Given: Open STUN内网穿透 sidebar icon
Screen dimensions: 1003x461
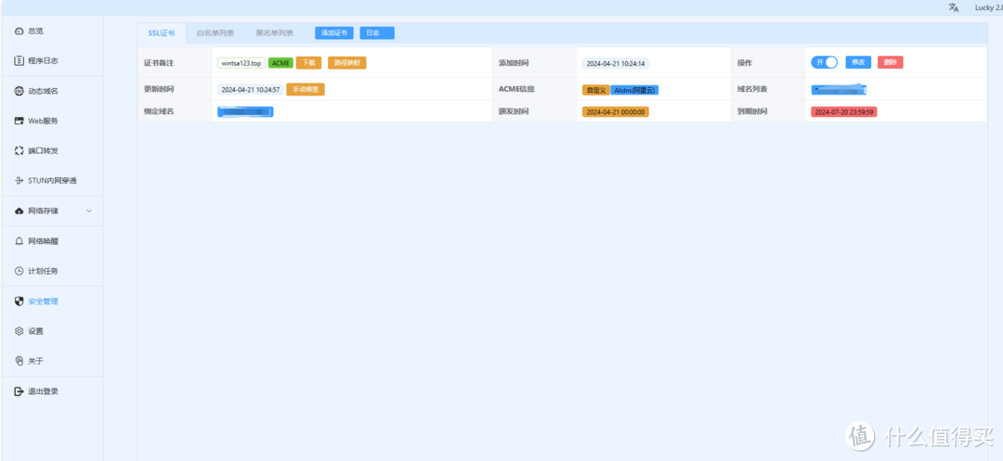Looking at the screenshot, I should 19,181.
